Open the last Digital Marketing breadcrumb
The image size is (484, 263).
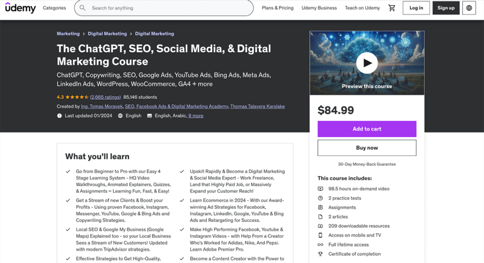(x=155, y=33)
